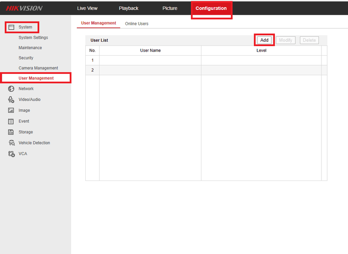Image resolution: width=348 pixels, height=254 pixels.
Task: Switch to the Playback tab
Action: tap(128, 8)
